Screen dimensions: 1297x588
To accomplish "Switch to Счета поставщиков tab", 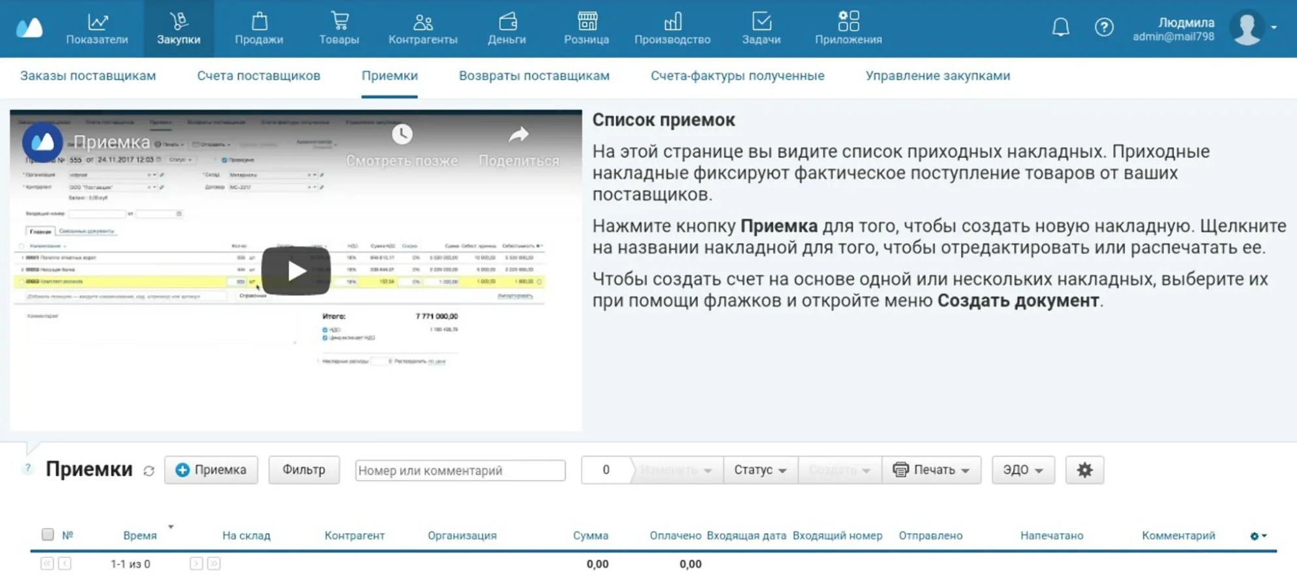I will pyautogui.click(x=258, y=76).
